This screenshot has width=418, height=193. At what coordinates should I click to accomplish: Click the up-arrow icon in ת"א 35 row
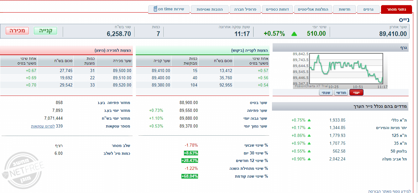click(309, 143)
